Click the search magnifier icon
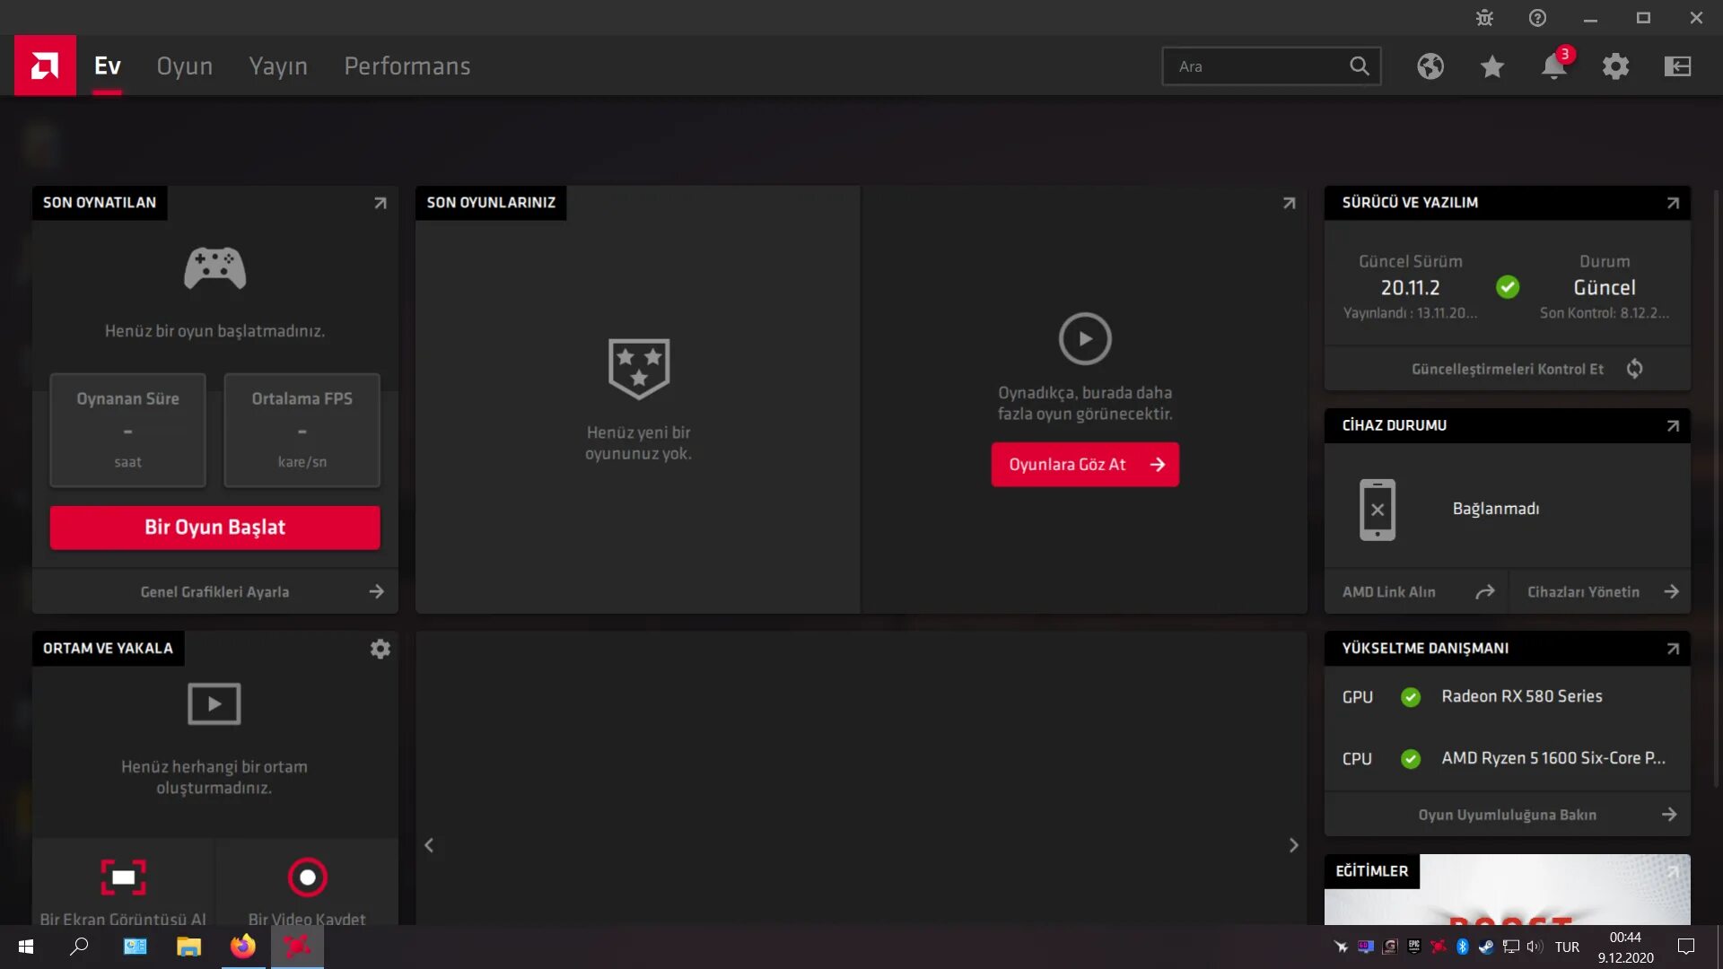Image resolution: width=1723 pixels, height=969 pixels. click(x=1360, y=66)
